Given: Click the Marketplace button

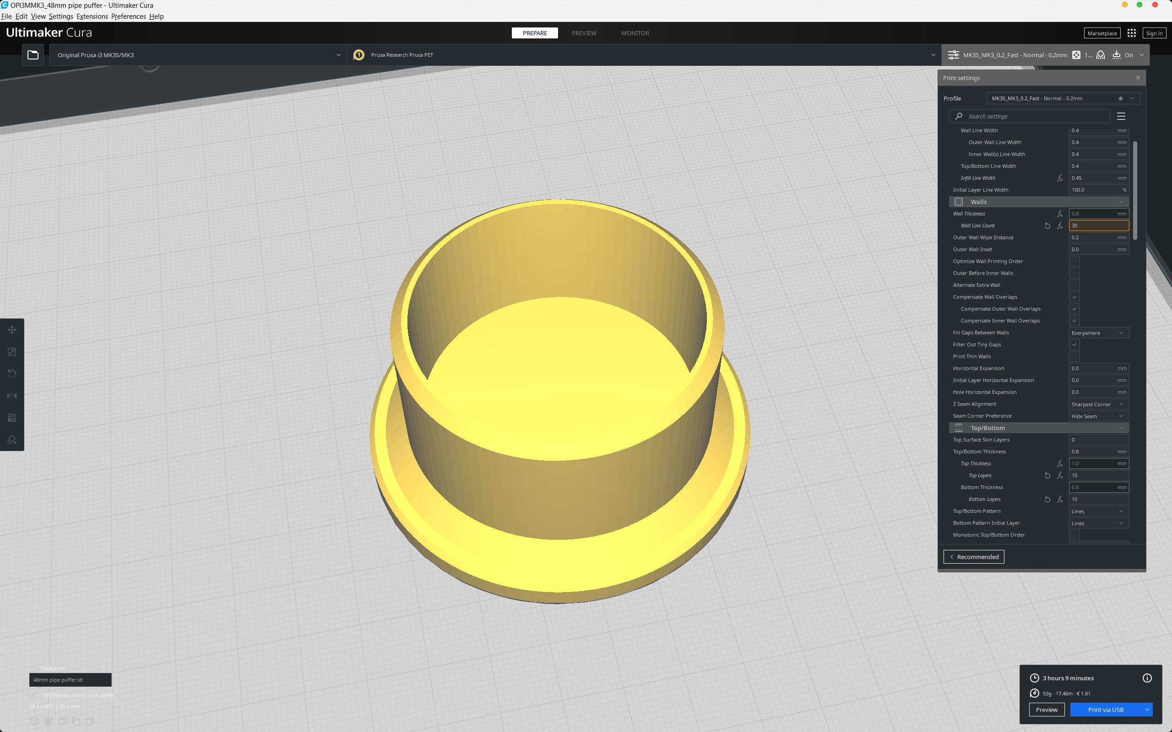Looking at the screenshot, I should (1102, 33).
